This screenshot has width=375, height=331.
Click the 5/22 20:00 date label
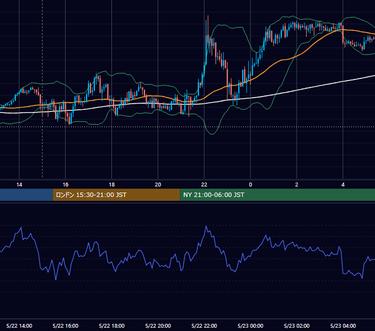coord(158,325)
